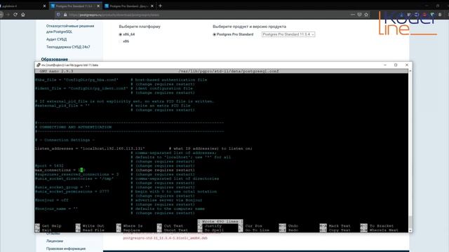Screen dimensions: 449x252
Task: Maximize the terminal window
Action: (396, 65)
